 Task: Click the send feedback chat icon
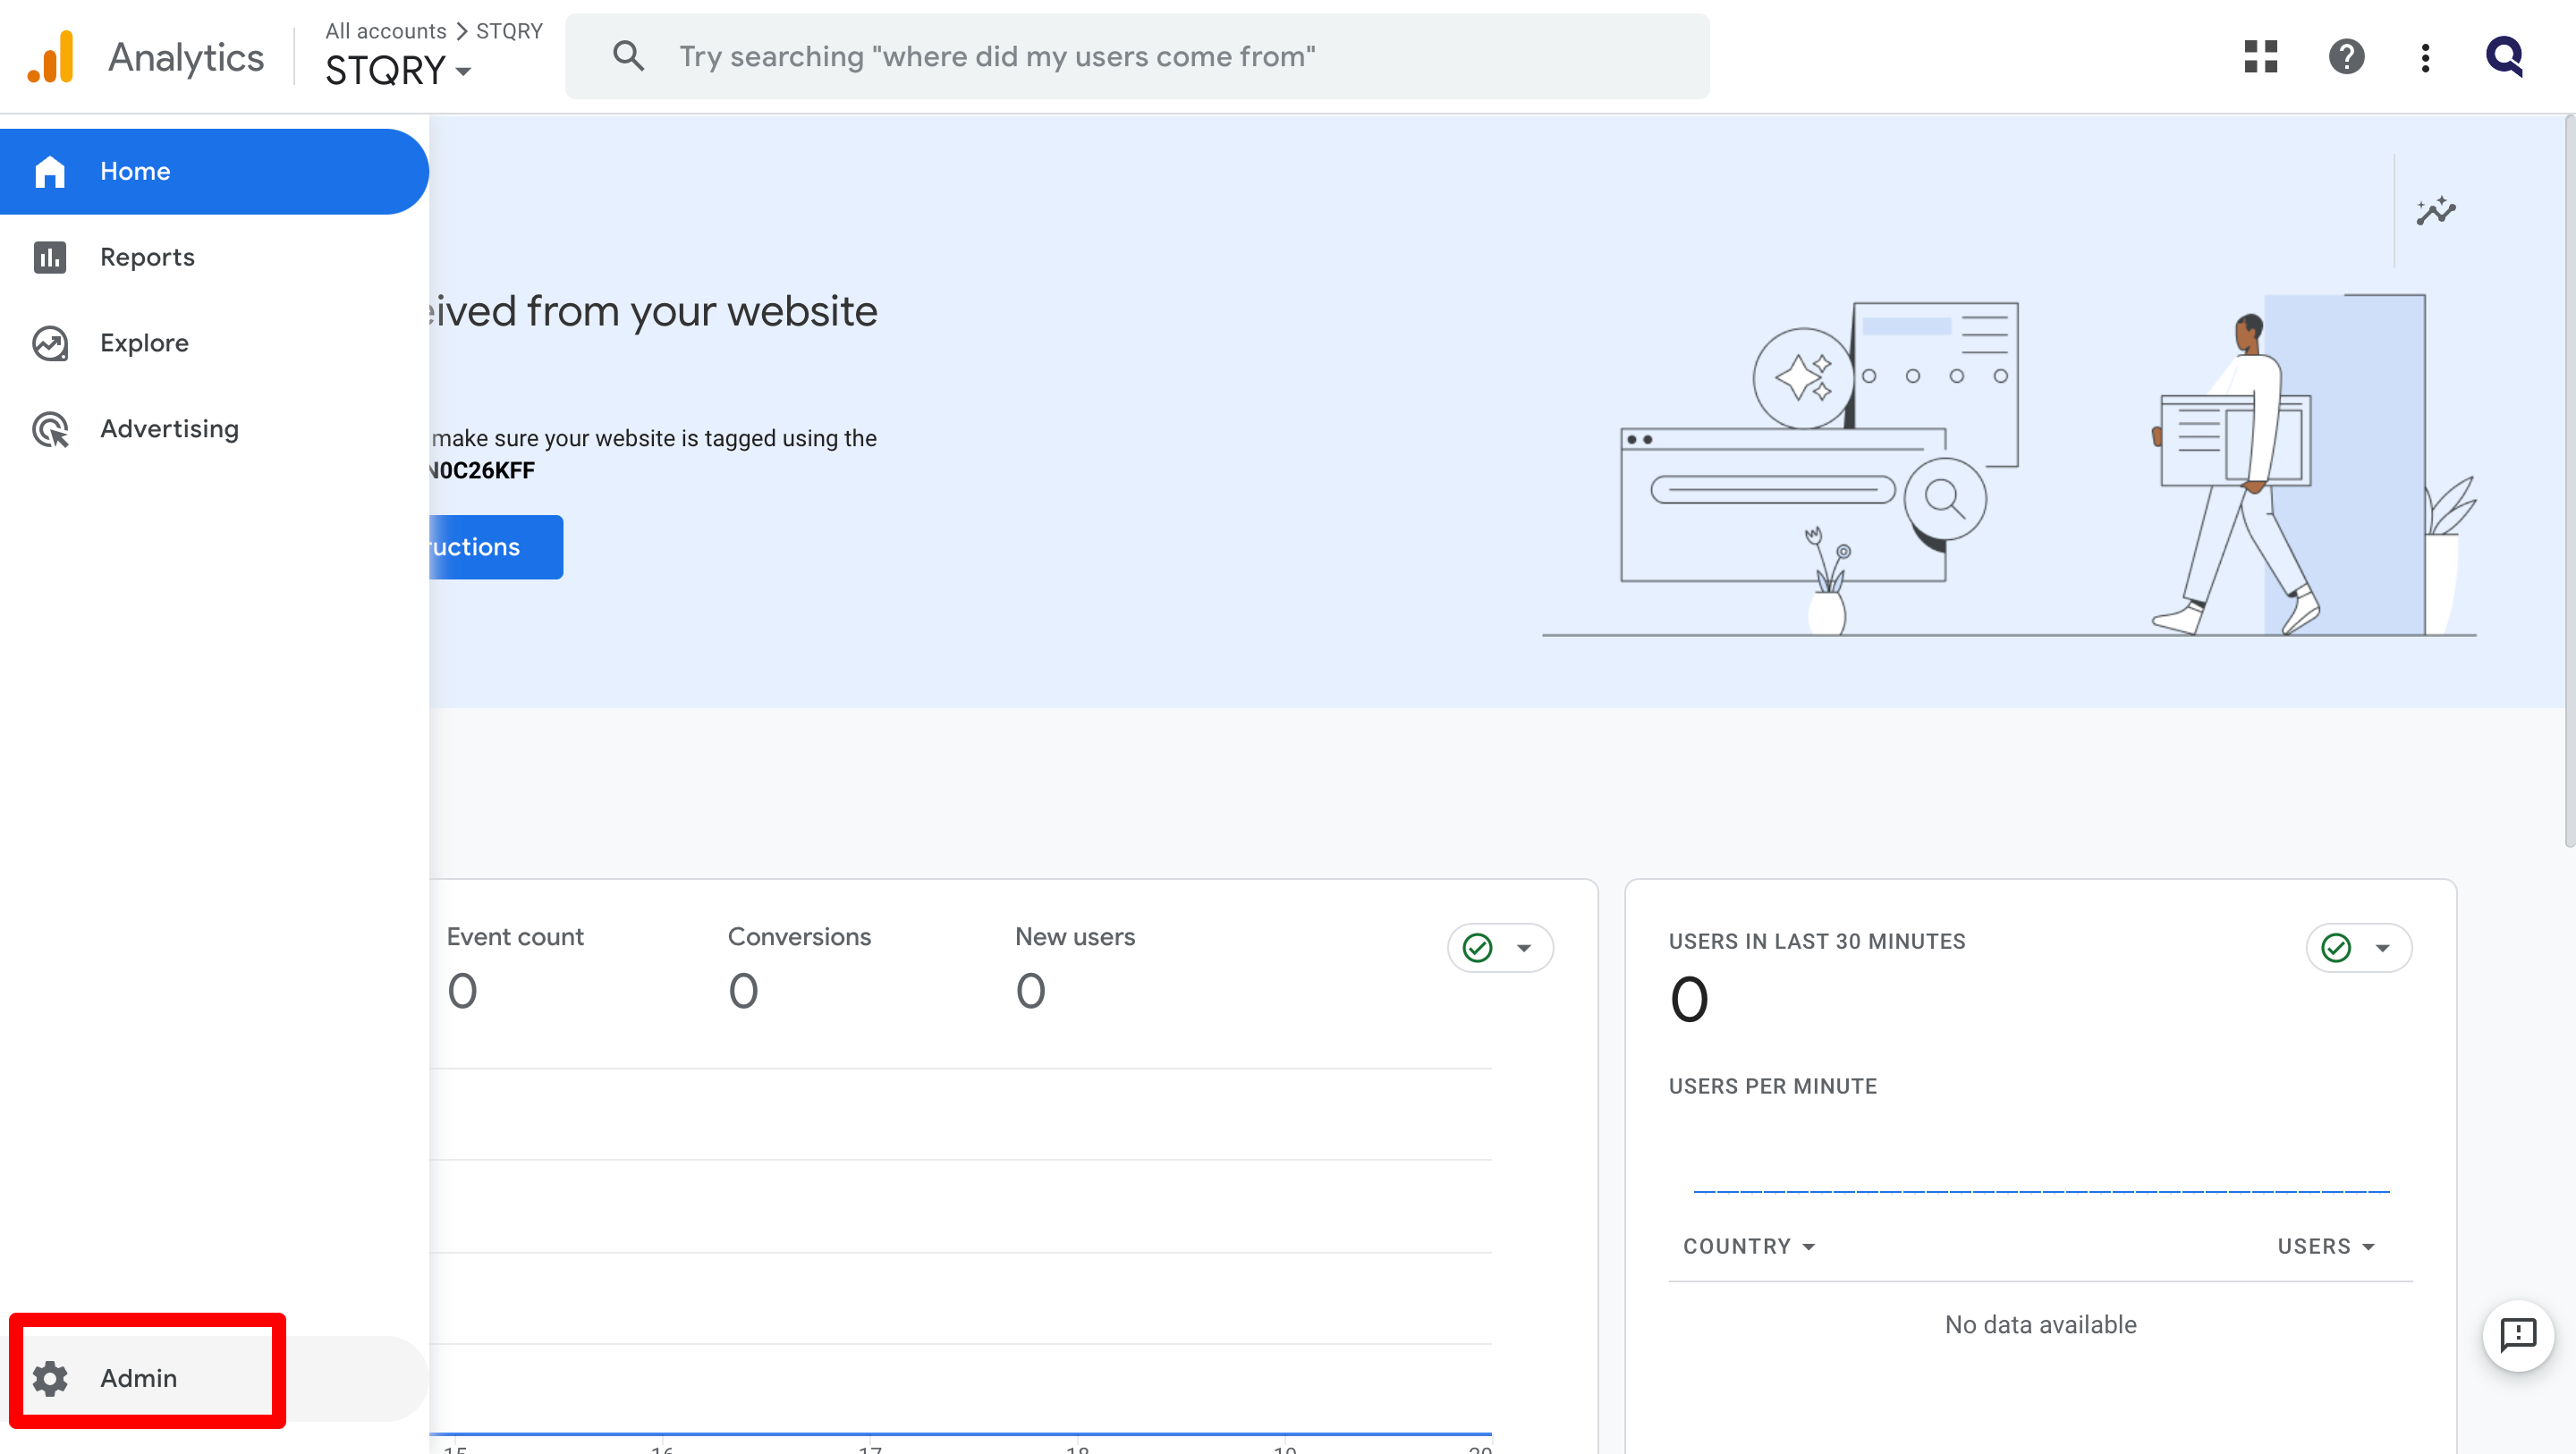2518,1335
